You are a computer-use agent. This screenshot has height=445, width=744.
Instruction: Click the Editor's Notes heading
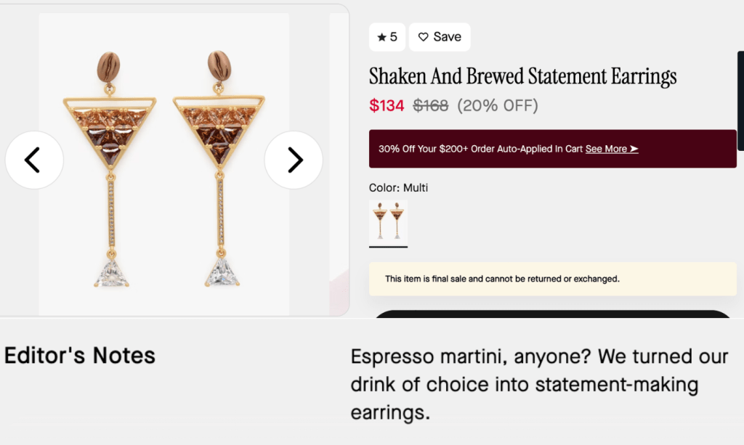click(x=80, y=356)
